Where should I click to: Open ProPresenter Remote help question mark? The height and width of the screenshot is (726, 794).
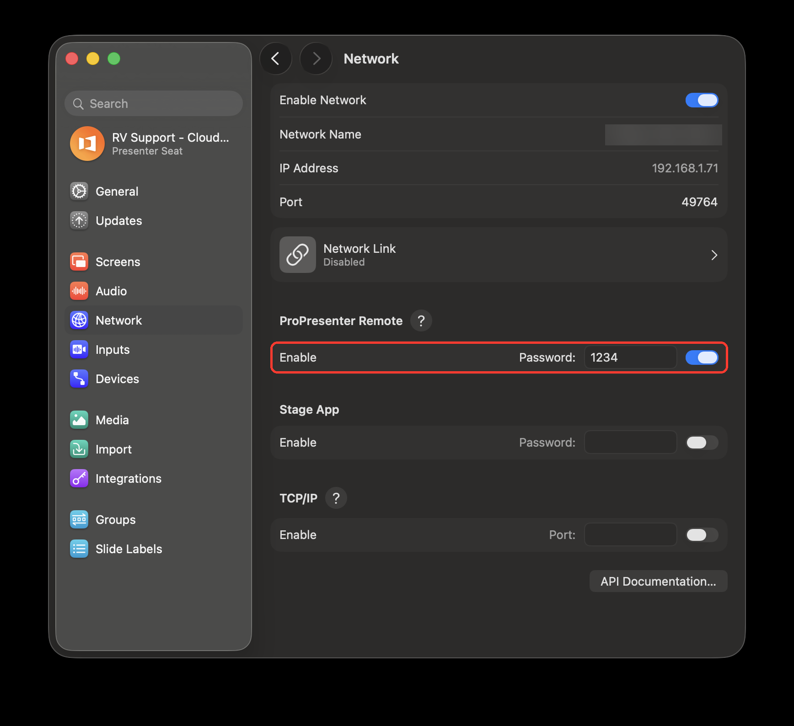[x=421, y=320]
